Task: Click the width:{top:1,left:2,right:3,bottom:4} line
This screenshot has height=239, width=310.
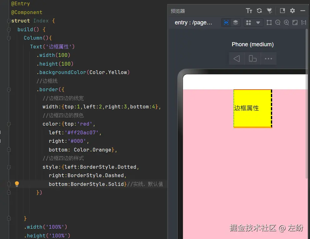Action: 102,107
